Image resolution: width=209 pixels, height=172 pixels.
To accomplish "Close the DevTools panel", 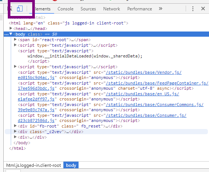I will click(x=203, y=9).
